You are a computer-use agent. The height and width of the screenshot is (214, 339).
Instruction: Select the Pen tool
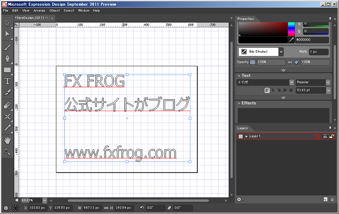[x=7, y=58]
